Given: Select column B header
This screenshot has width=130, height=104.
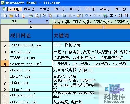Looking at the screenshot, I should pyautogui.click(x=91, y=27).
